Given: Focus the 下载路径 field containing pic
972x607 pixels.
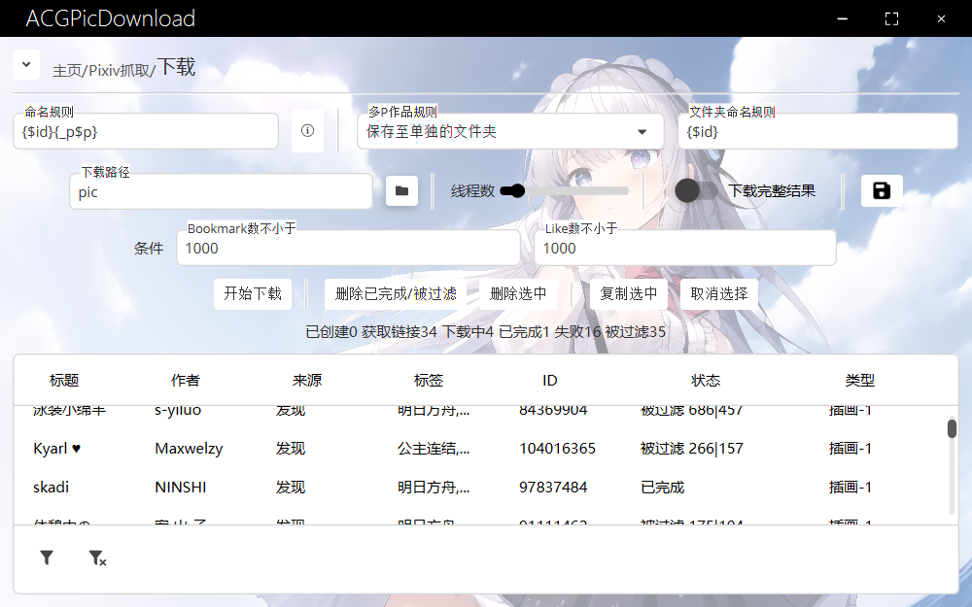Looking at the screenshot, I should (x=221, y=191).
